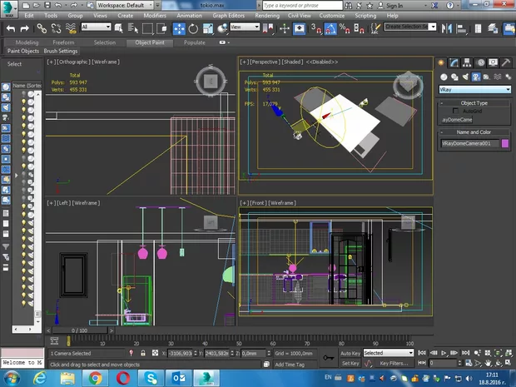516x387 pixels.
Task: Collapse the Name and Color rollout
Action: pyautogui.click(x=474, y=131)
